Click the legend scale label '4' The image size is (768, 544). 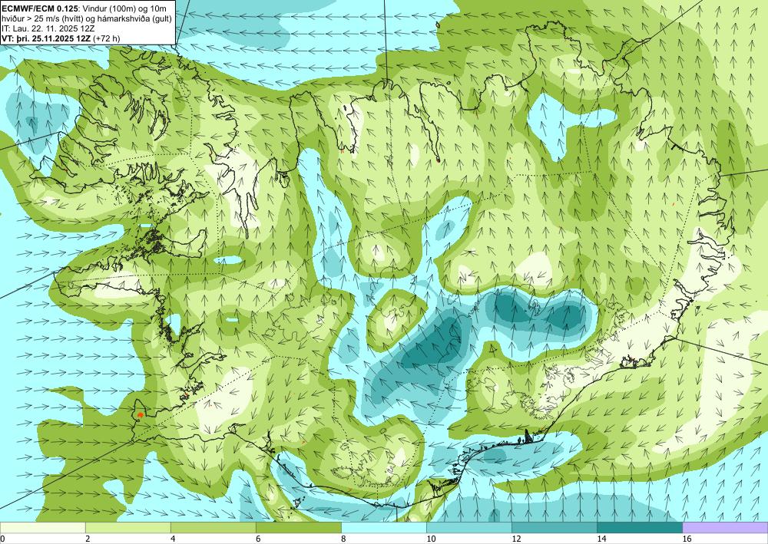[x=172, y=539]
